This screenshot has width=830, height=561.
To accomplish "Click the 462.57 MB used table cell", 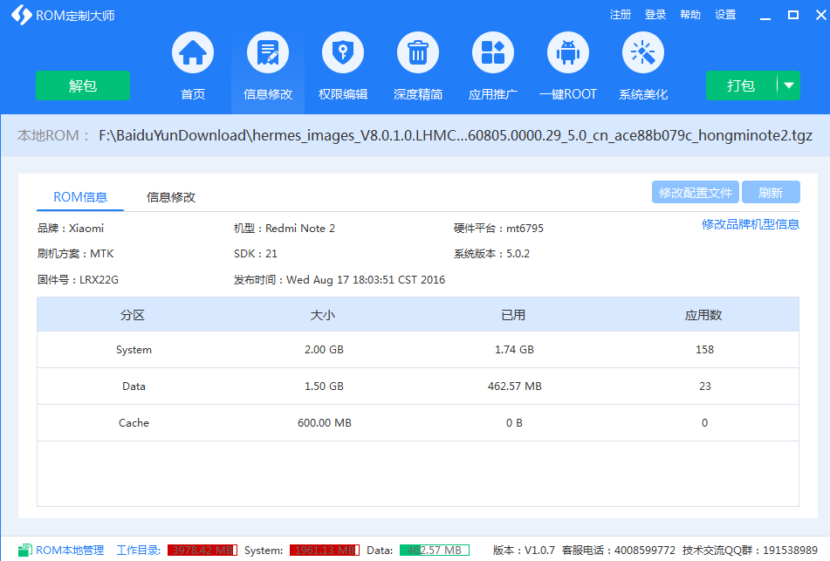I will tap(515, 387).
